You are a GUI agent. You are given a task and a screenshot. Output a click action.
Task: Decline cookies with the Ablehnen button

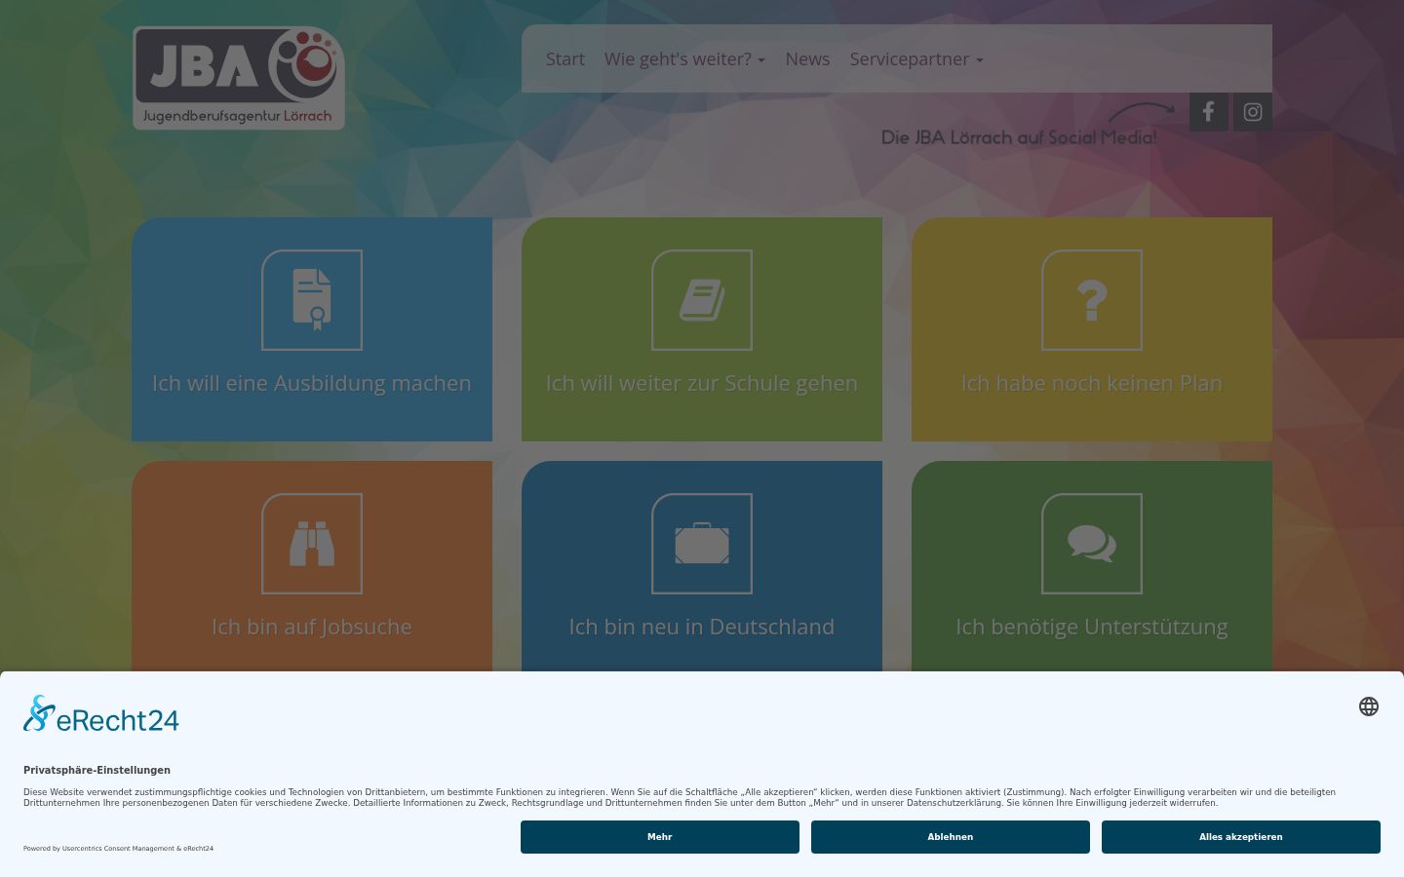click(951, 837)
